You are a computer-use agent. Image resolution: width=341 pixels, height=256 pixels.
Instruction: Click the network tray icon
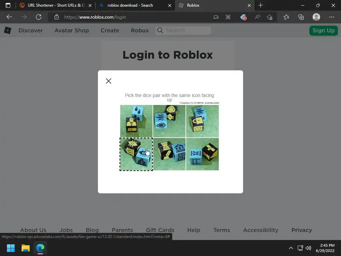(x=300, y=248)
